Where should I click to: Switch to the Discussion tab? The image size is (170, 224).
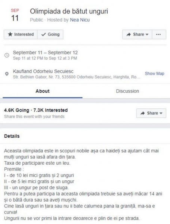[x=127, y=91]
